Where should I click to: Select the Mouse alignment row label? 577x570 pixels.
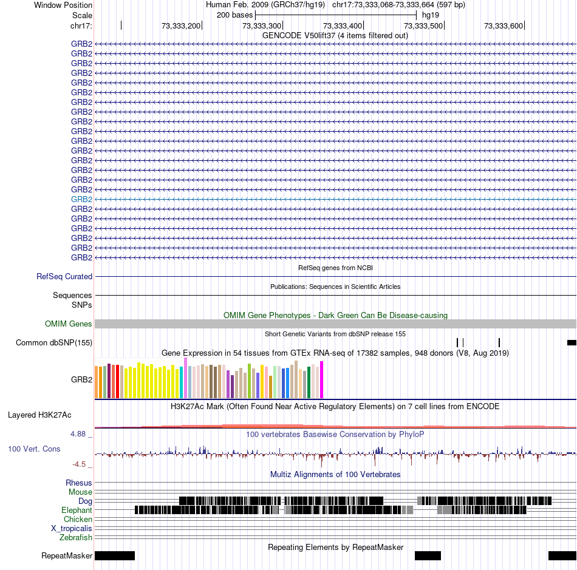tap(80, 492)
